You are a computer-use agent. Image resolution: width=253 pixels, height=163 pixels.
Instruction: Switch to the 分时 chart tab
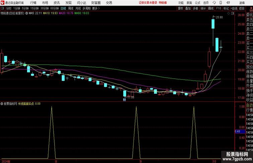coord(9,8)
